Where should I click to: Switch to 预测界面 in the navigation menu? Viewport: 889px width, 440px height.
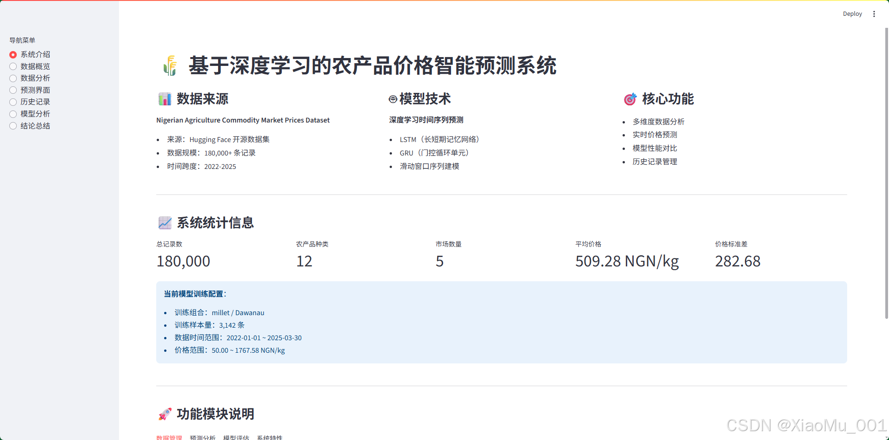point(30,90)
